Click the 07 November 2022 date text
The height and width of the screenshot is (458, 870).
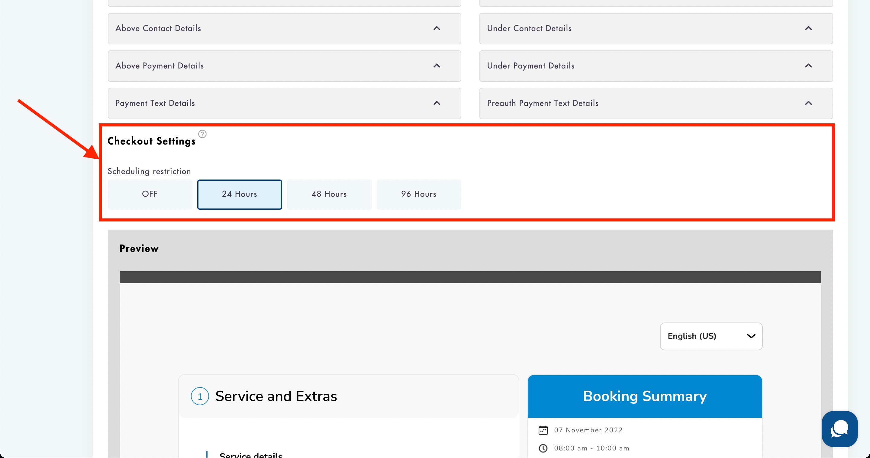(588, 430)
